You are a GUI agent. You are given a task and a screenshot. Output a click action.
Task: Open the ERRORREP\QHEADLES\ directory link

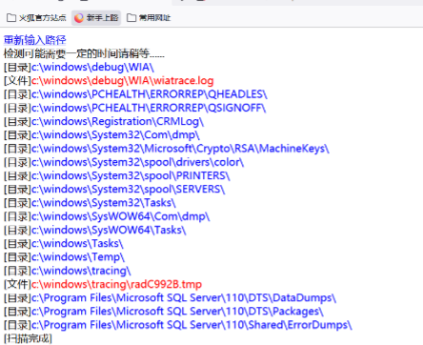coord(150,94)
